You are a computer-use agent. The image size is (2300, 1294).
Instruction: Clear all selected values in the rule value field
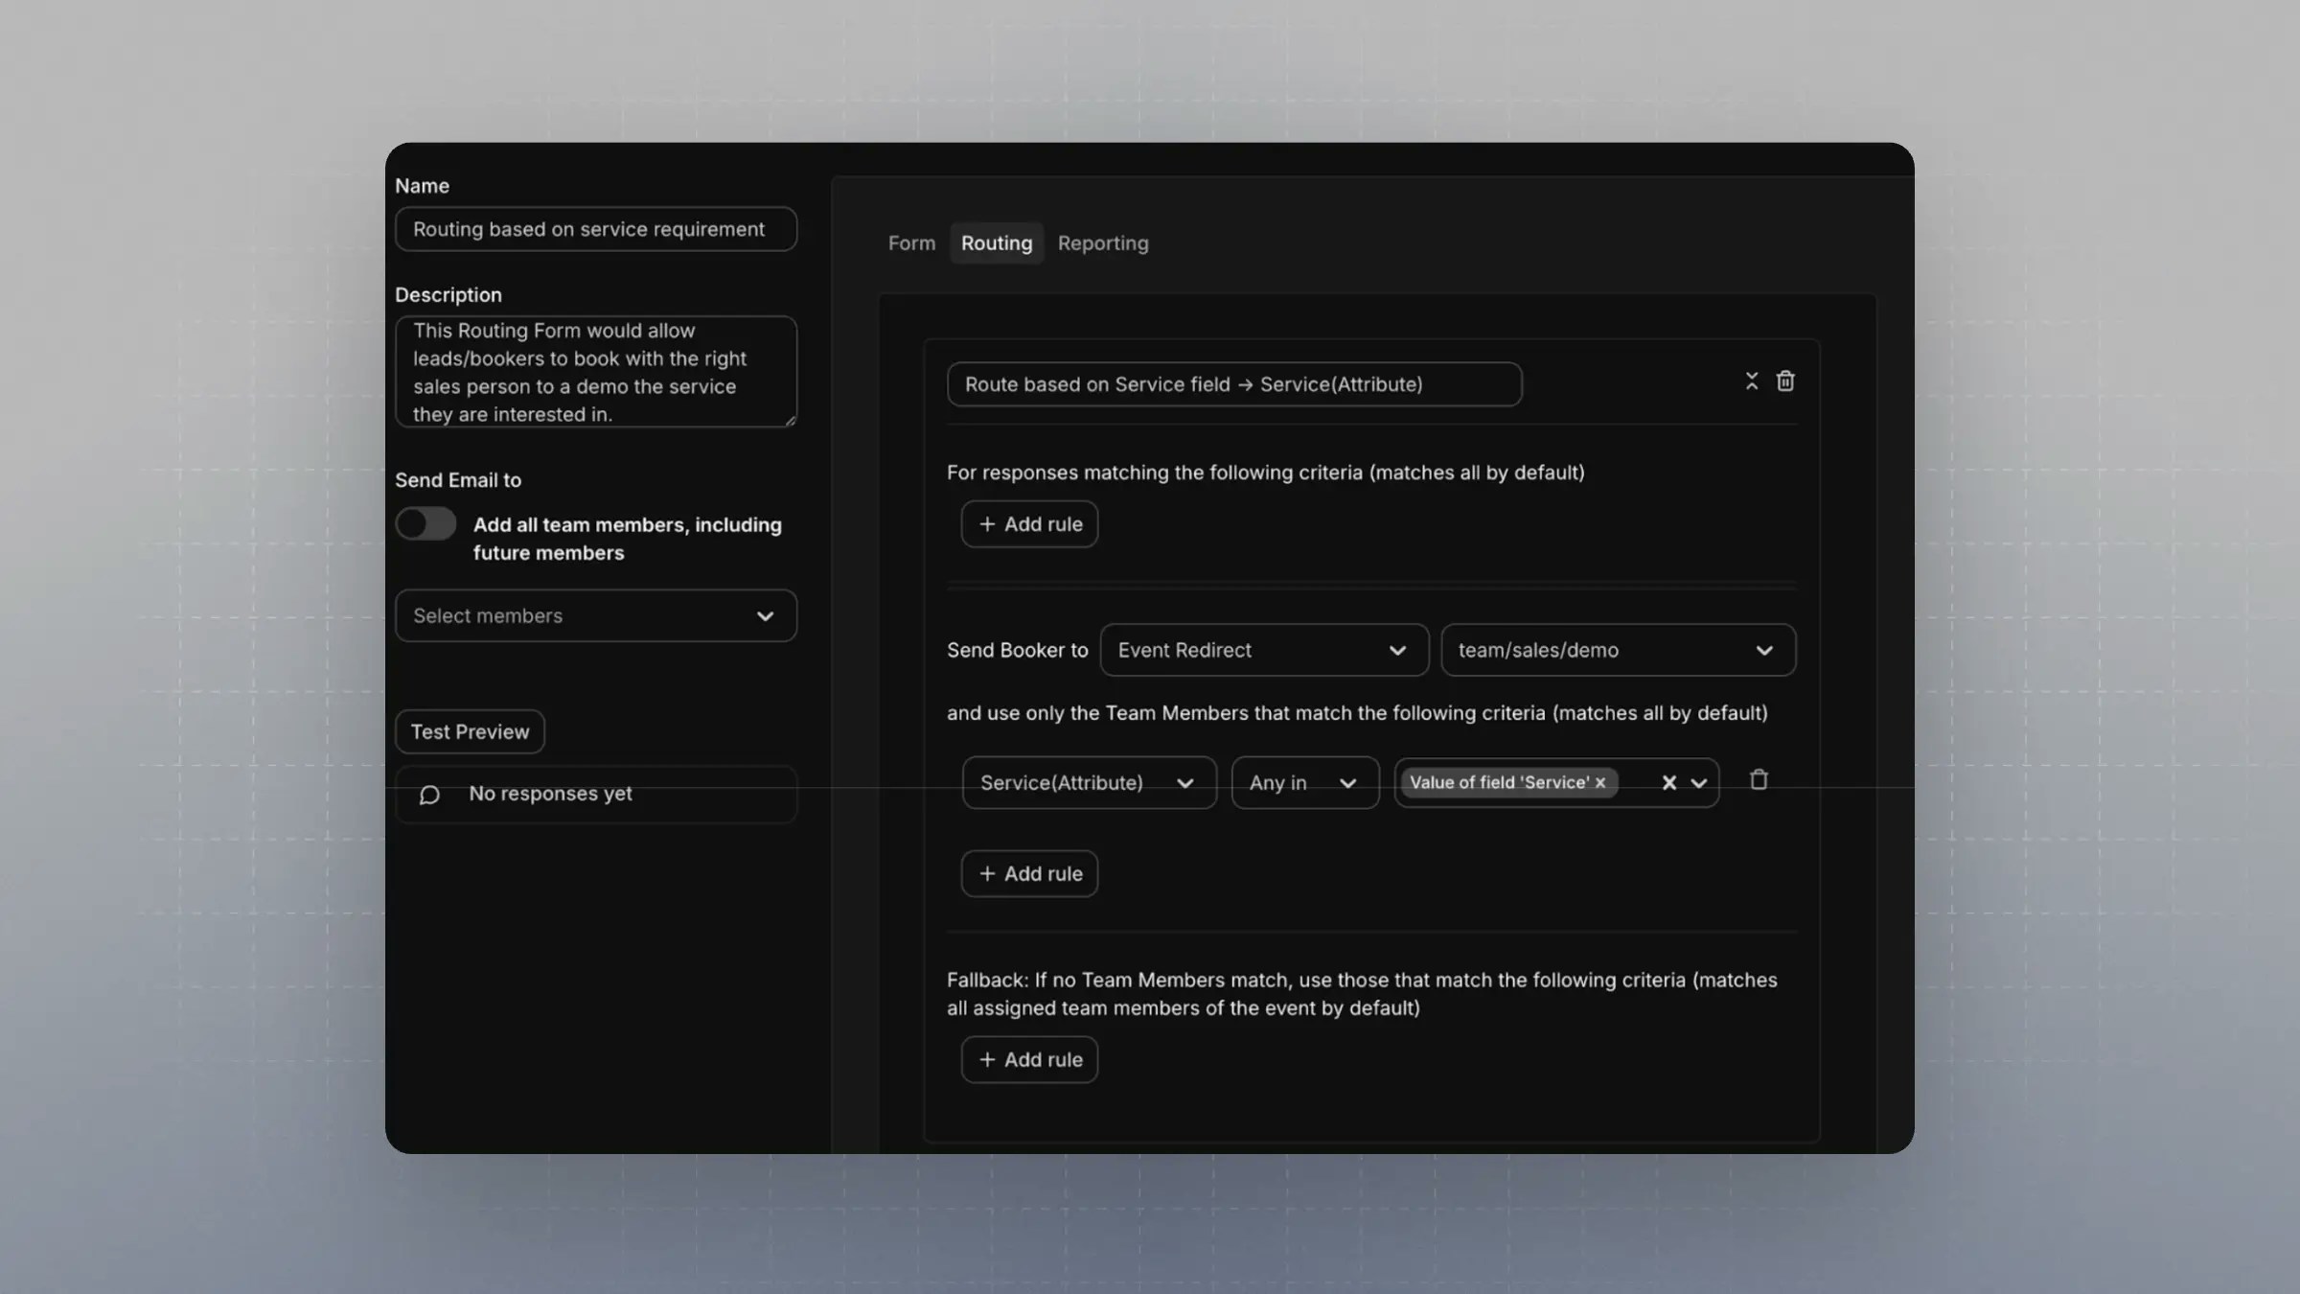pyautogui.click(x=1668, y=783)
